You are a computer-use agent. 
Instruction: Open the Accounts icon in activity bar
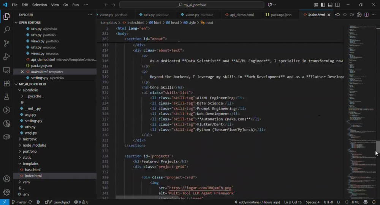point(6,179)
